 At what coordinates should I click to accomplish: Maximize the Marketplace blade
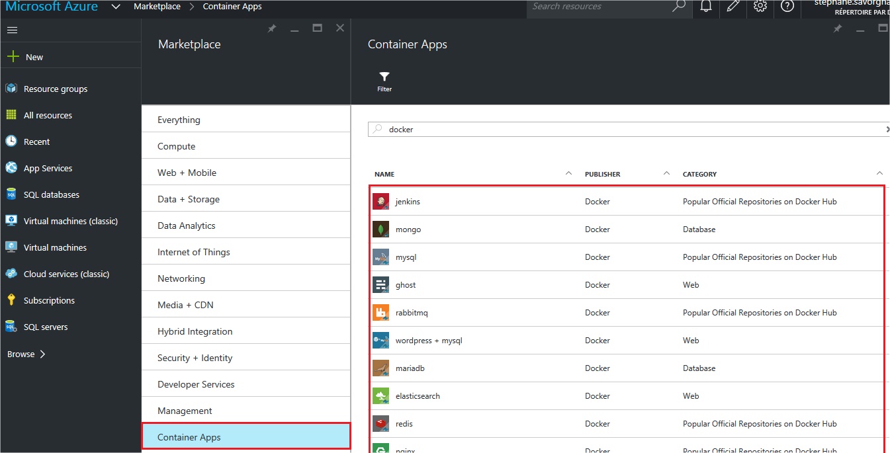point(317,28)
